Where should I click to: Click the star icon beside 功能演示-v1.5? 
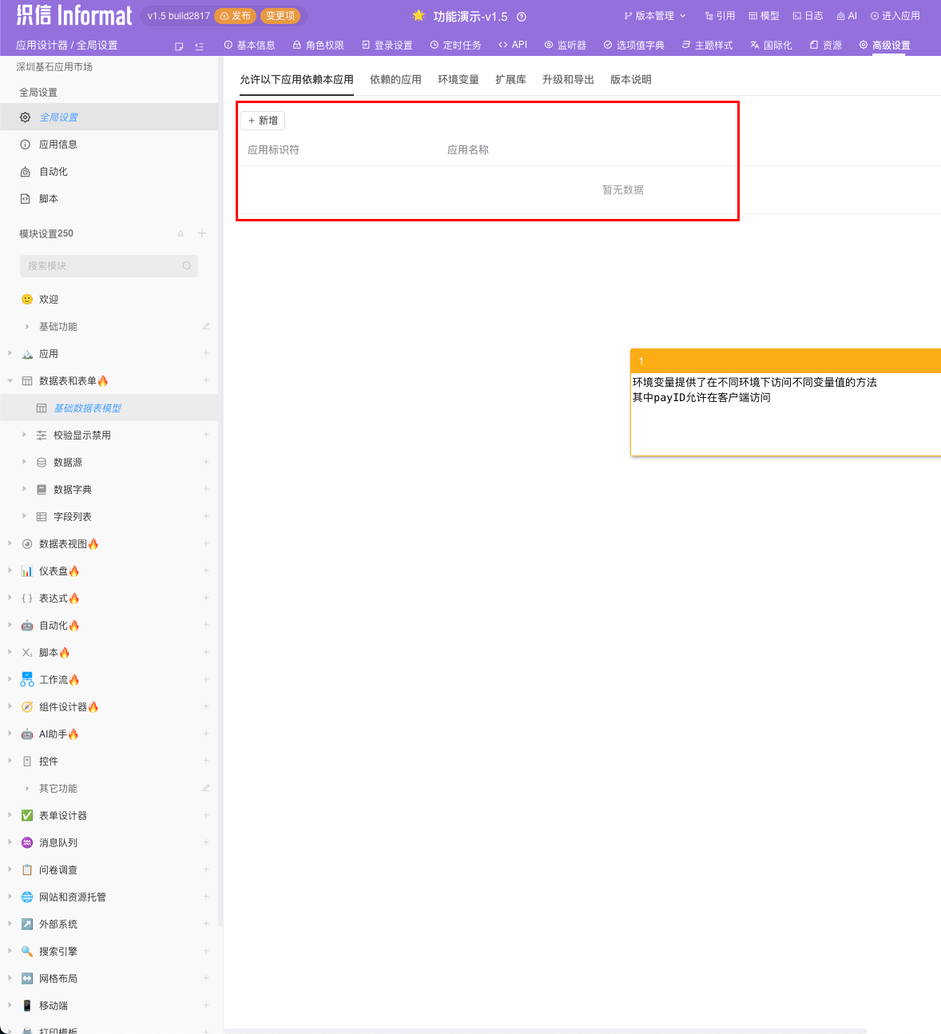point(419,16)
